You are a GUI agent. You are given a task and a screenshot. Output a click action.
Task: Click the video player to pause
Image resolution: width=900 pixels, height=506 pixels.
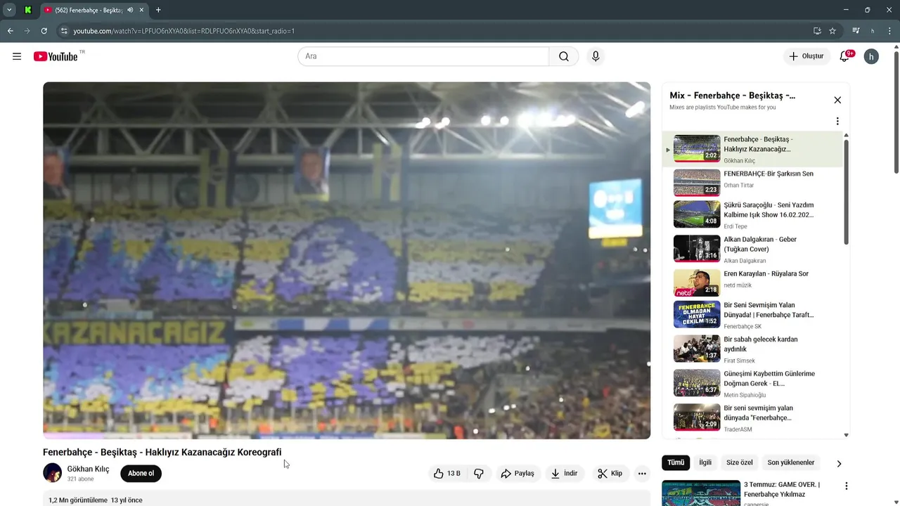coord(347,261)
